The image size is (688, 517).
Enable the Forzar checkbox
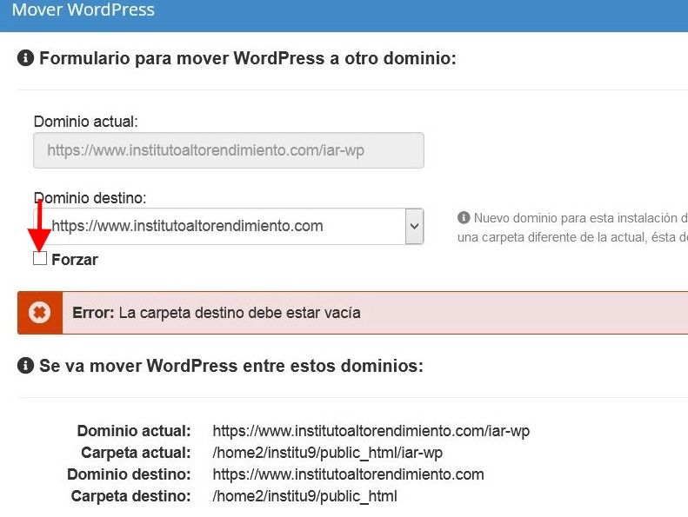coord(40,258)
